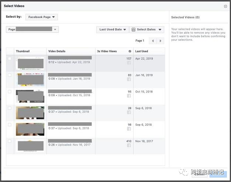Check the video uploaded Nov 16, 2017
The width and height of the screenshot is (231, 182).
point(10,141)
